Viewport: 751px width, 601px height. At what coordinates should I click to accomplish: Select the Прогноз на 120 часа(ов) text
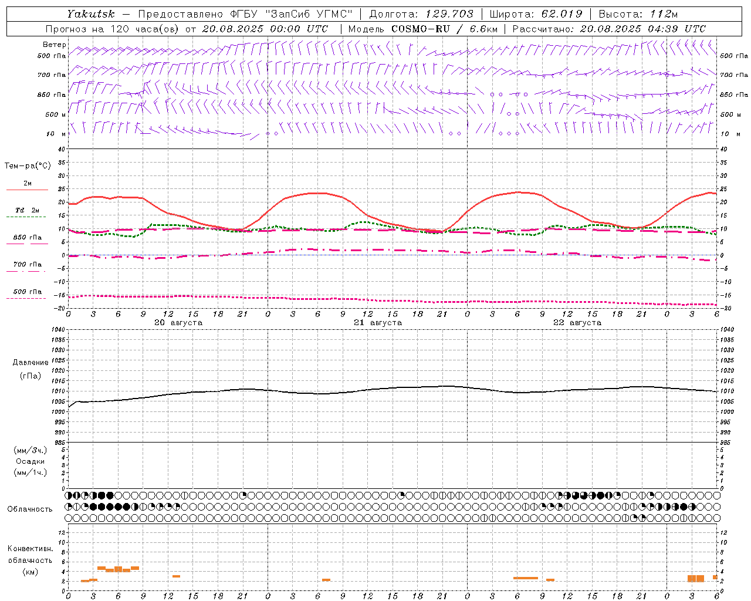point(113,29)
